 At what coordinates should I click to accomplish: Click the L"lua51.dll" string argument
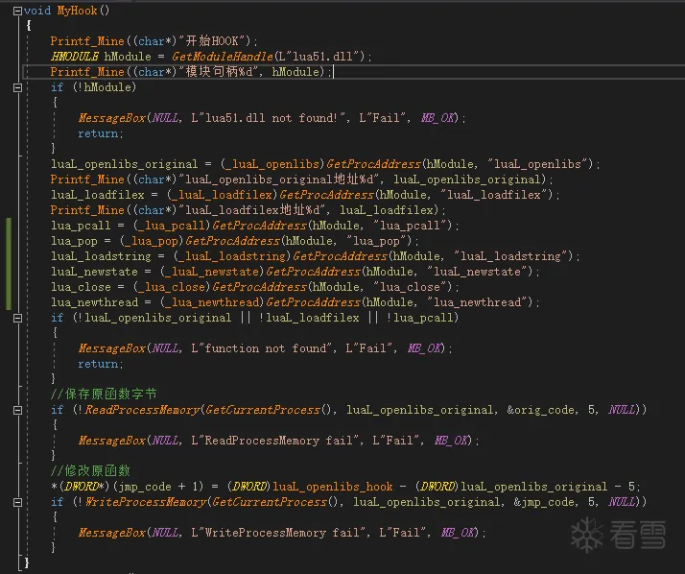pos(321,57)
